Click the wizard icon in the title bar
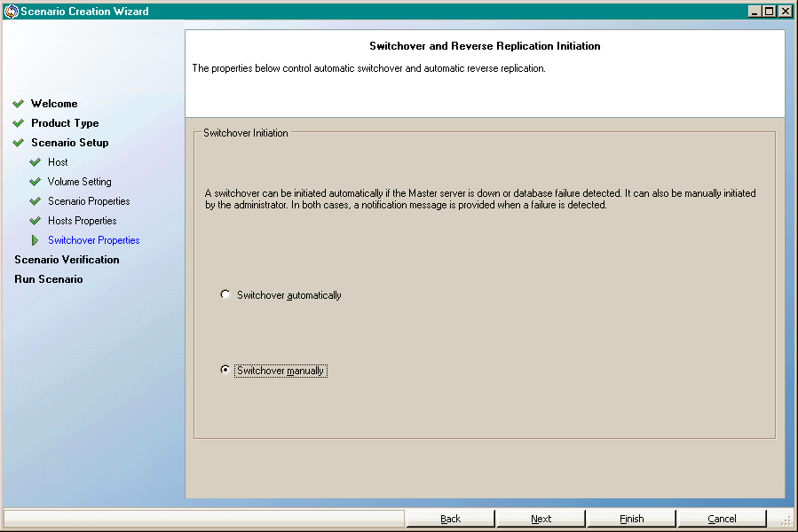 tap(12, 12)
